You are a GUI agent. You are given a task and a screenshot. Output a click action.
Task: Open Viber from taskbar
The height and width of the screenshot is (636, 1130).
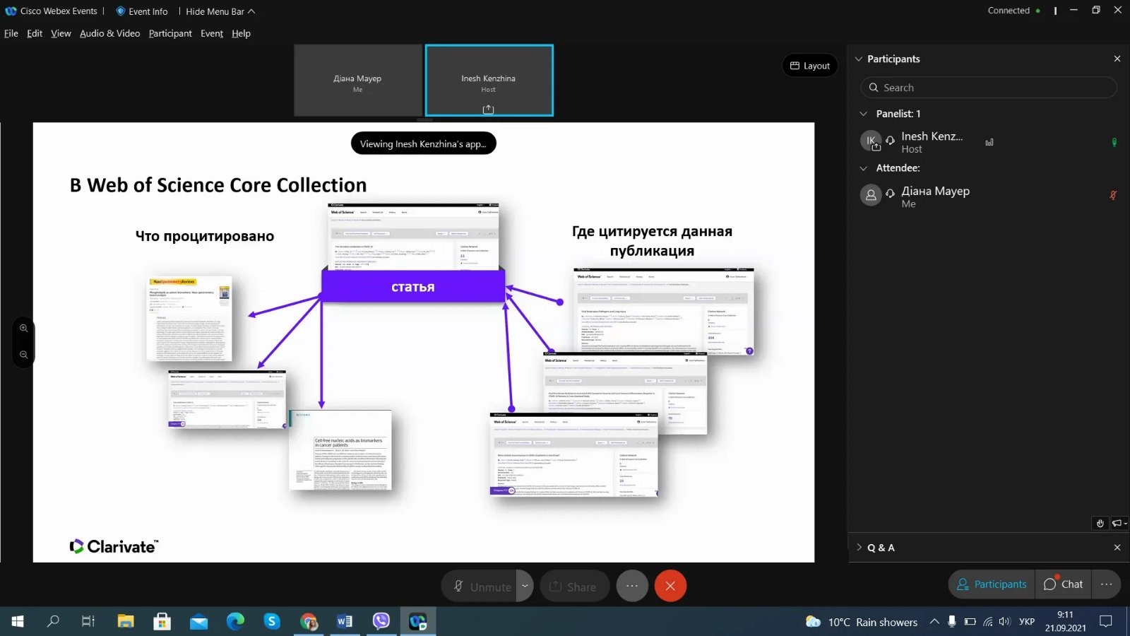pos(381,621)
